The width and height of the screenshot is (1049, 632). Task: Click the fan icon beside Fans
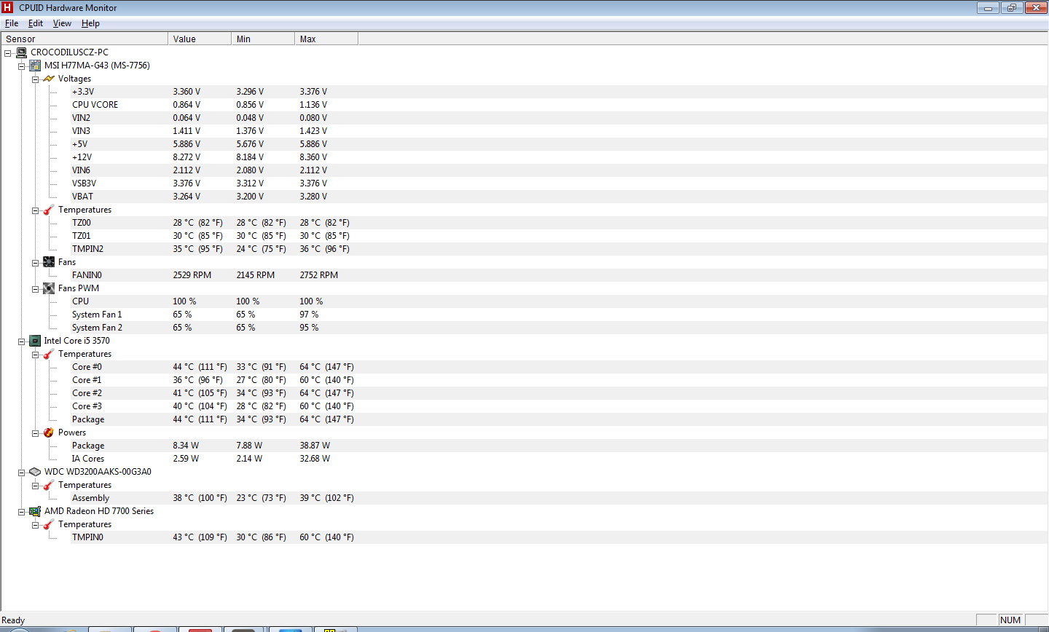click(49, 262)
